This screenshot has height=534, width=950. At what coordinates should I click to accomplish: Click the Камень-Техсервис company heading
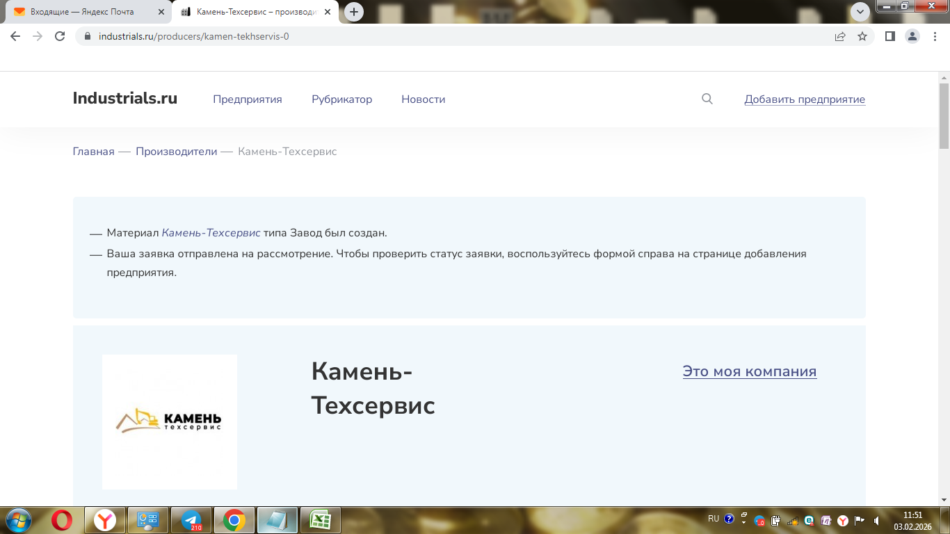373,389
